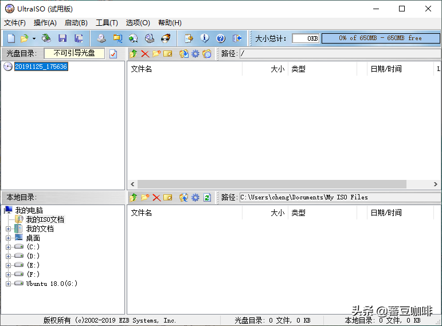Sort disc pane by 日期/时间 column header
The height and width of the screenshot is (326, 442).
pos(400,69)
